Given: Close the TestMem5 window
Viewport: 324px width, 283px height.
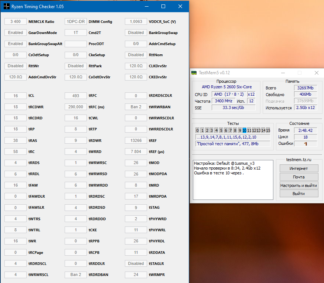Looking at the screenshot, I should (x=317, y=73).
